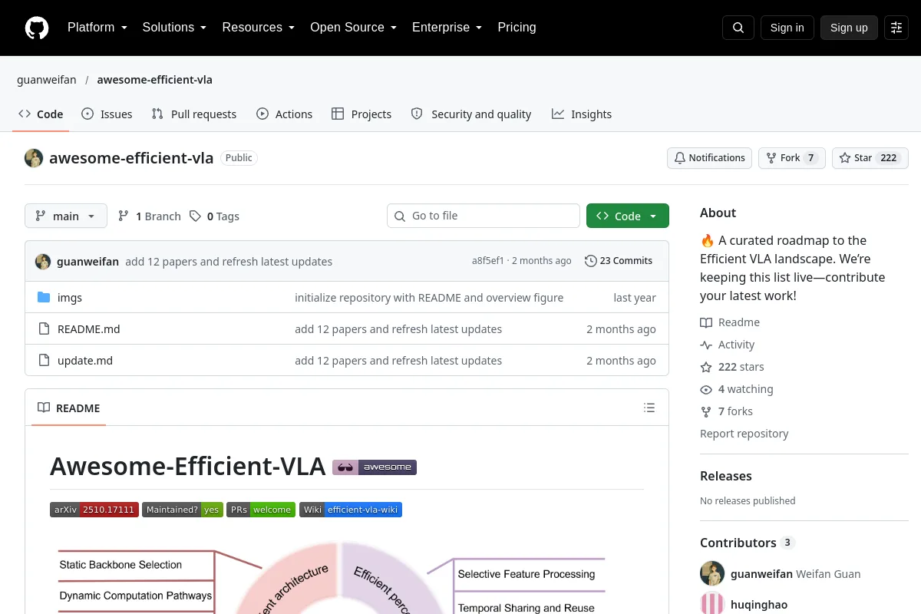Open the awesome-efficient-vla breadcrumb link
This screenshot has height=614, width=921.
155,80
